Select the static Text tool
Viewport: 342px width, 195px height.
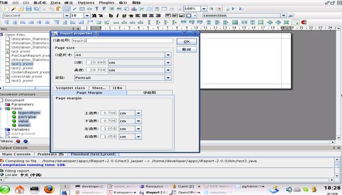click(x=97, y=9)
